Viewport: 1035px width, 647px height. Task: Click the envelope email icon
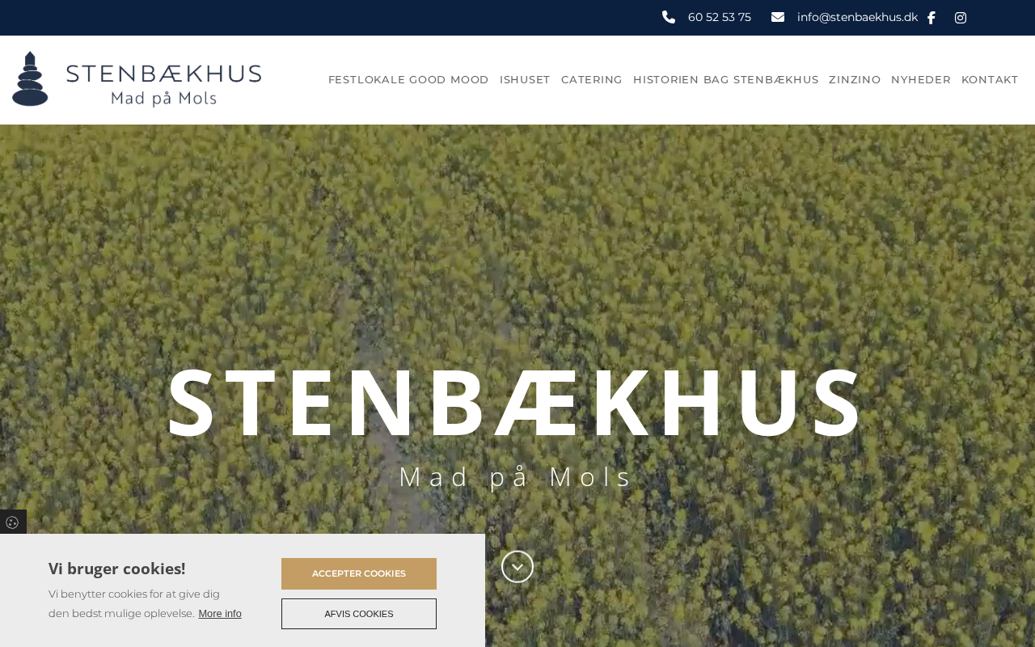click(778, 17)
